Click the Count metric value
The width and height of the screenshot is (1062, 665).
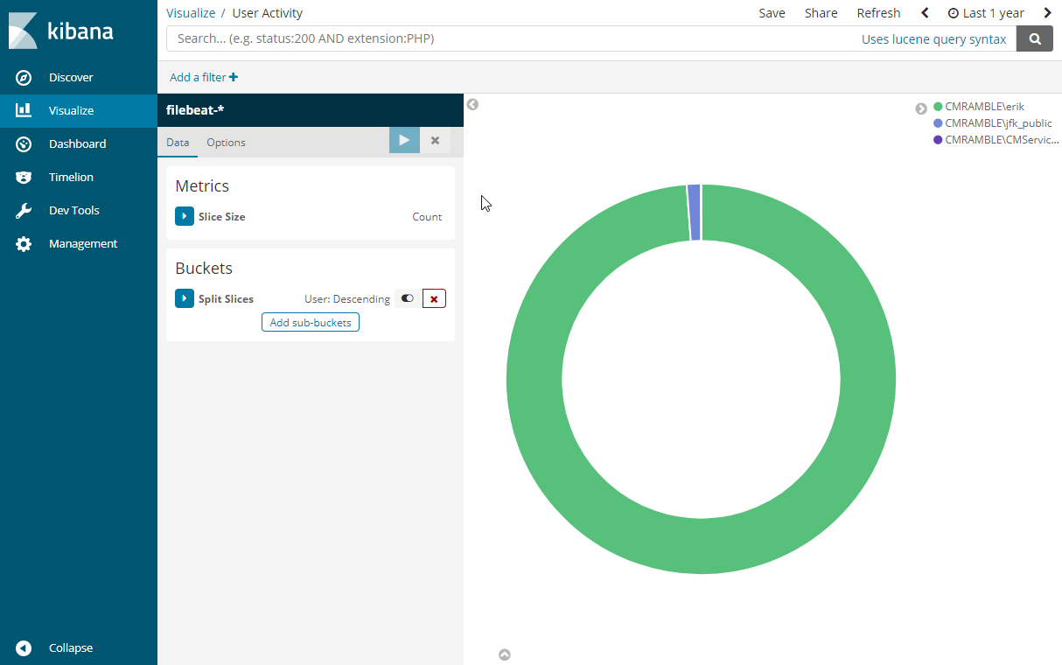(x=427, y=217)
